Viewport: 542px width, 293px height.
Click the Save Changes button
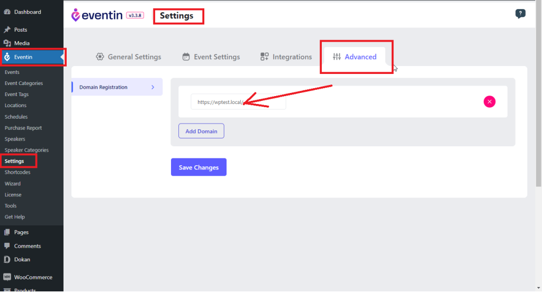(199, 167)
